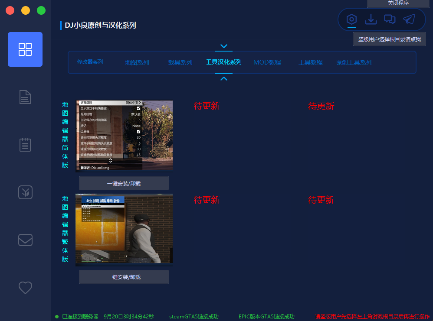Select the leaf box icon in sidebar
433x321 pixels.
[x=25, y=192]
